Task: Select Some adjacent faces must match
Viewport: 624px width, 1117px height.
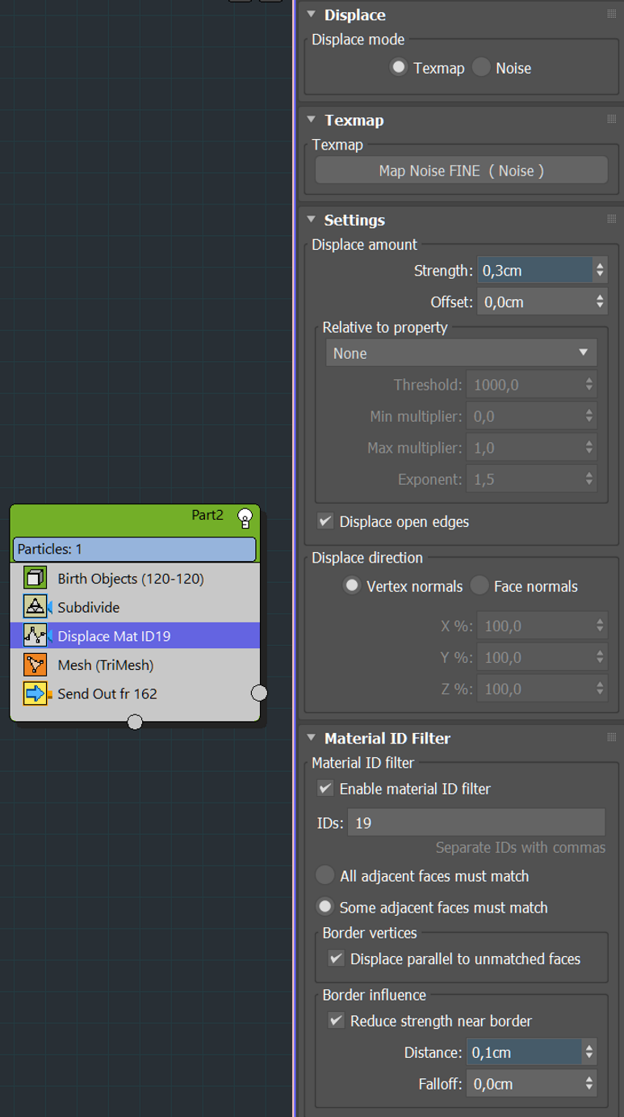Action: click(x=325, y=907)
